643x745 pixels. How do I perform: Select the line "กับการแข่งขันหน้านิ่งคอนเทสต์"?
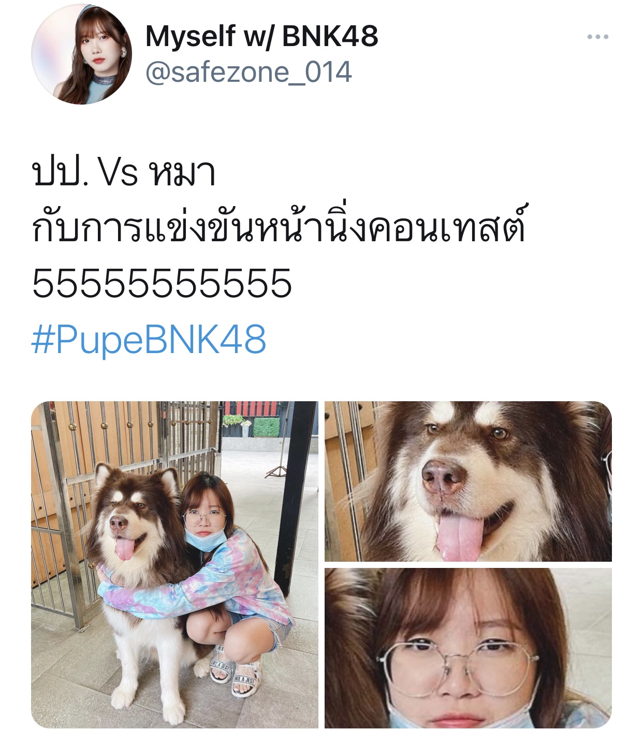coord(279,227)
